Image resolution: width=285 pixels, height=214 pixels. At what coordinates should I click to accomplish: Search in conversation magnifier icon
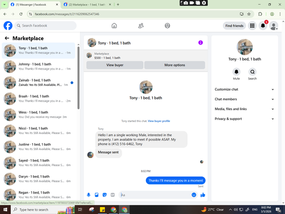tap(253, 72)
